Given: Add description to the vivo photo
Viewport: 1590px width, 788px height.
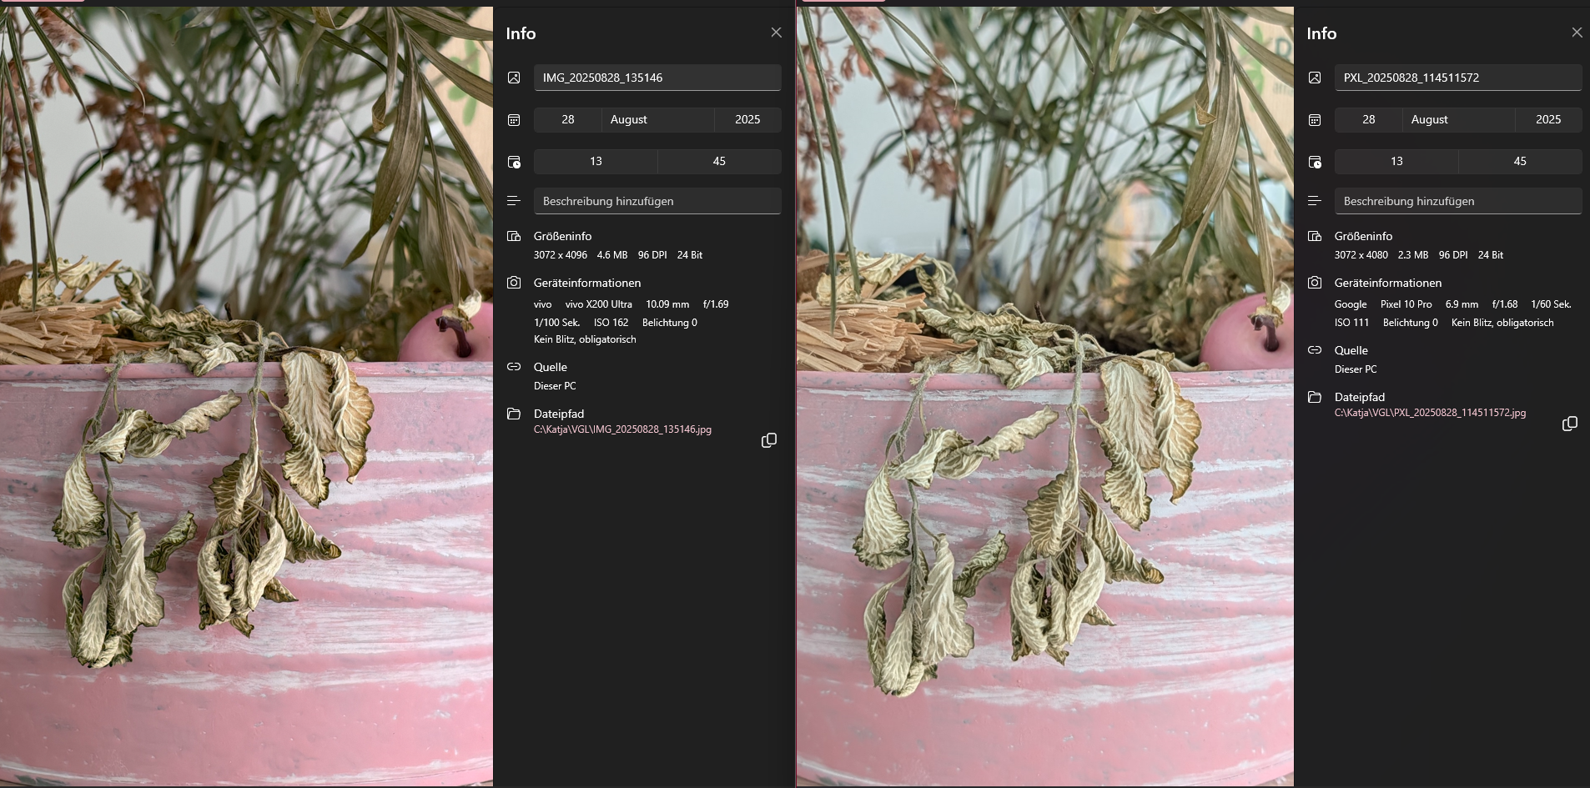Looking at the screenshot, I should (657, 201).
